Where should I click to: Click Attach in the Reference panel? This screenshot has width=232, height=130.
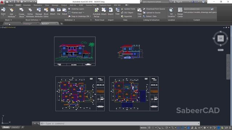pos(53,12)
